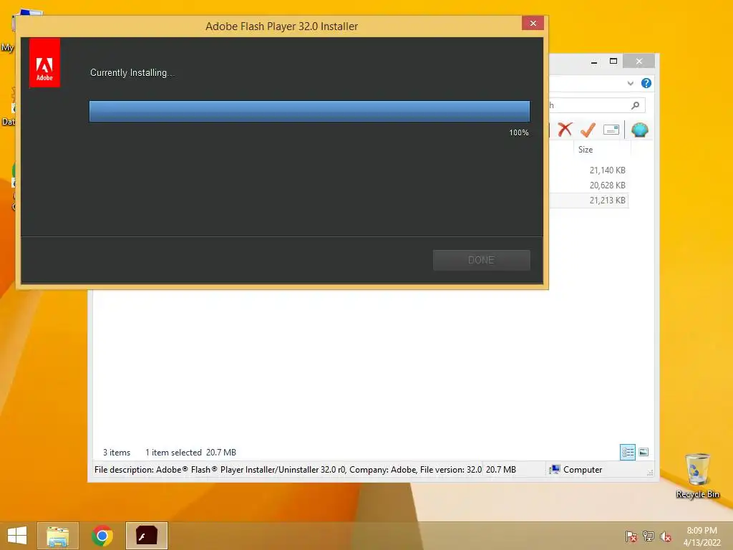Expand the Explorer ribbon chevron
Image resolution: width=733 pixels, height=550 pixels.
pos(630,83)
